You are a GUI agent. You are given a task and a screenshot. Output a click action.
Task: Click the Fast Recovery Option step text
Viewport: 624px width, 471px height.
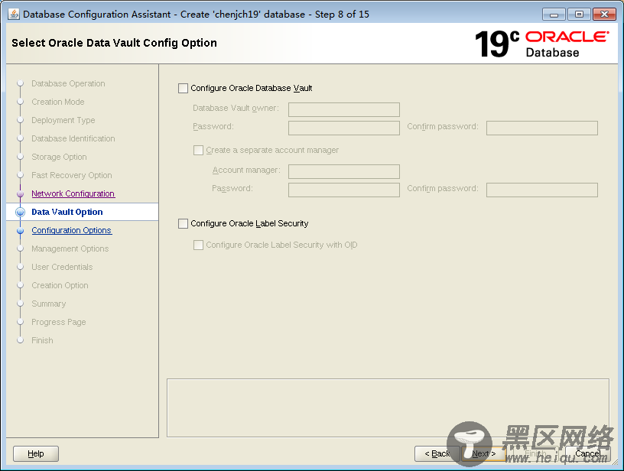click(72, 175)
